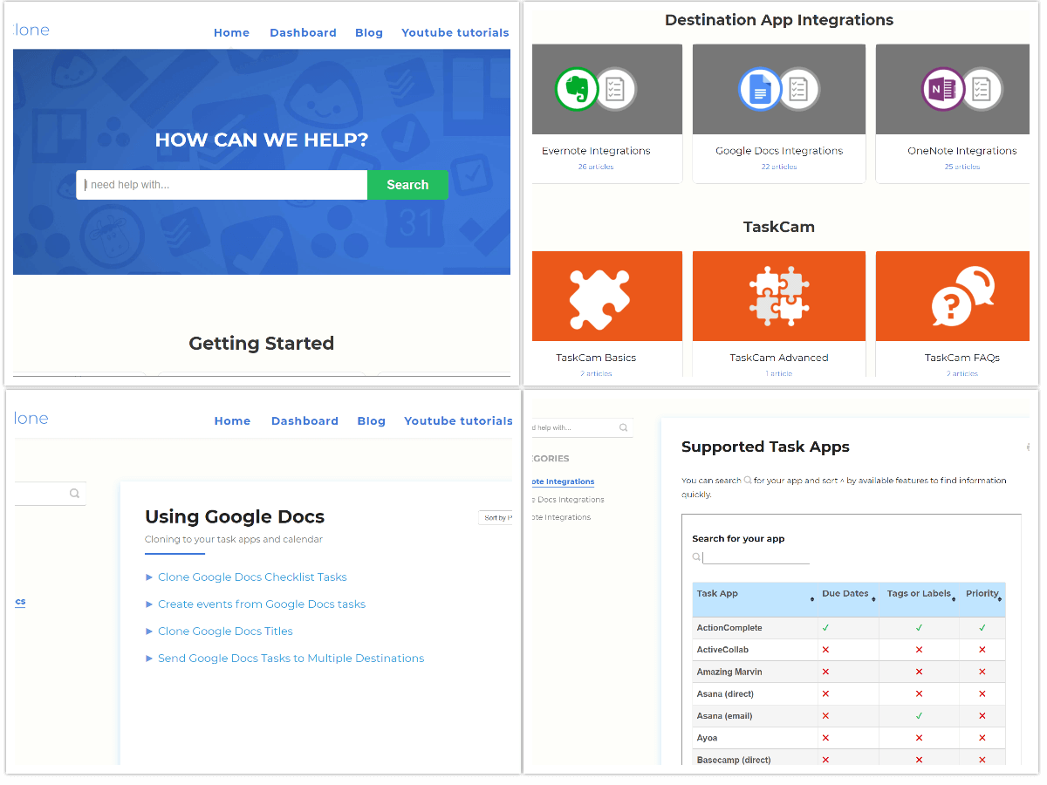Image resolution: width=1047 pixels, height=785 pixels.
Task: Click the '22 articles' count under Google Docs
Action: coord(779,167)
